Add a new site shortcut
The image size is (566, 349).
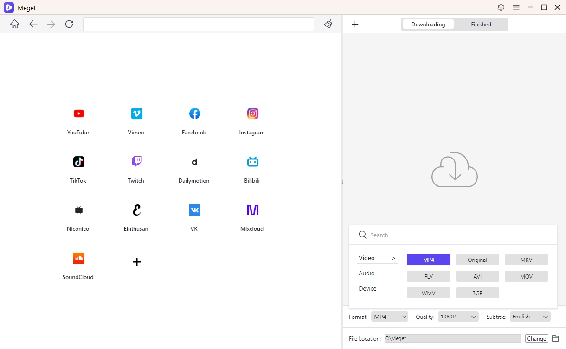[x=136, y=262]
